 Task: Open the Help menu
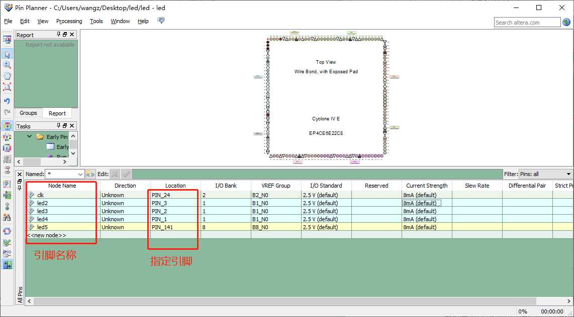143,21
